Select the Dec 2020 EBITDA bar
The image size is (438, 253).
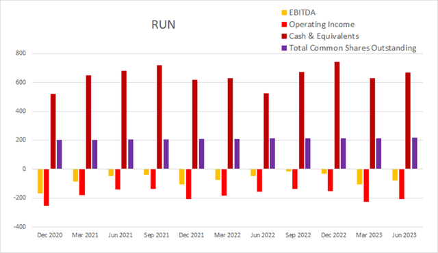pyautogui.click(x=40, y=181)
